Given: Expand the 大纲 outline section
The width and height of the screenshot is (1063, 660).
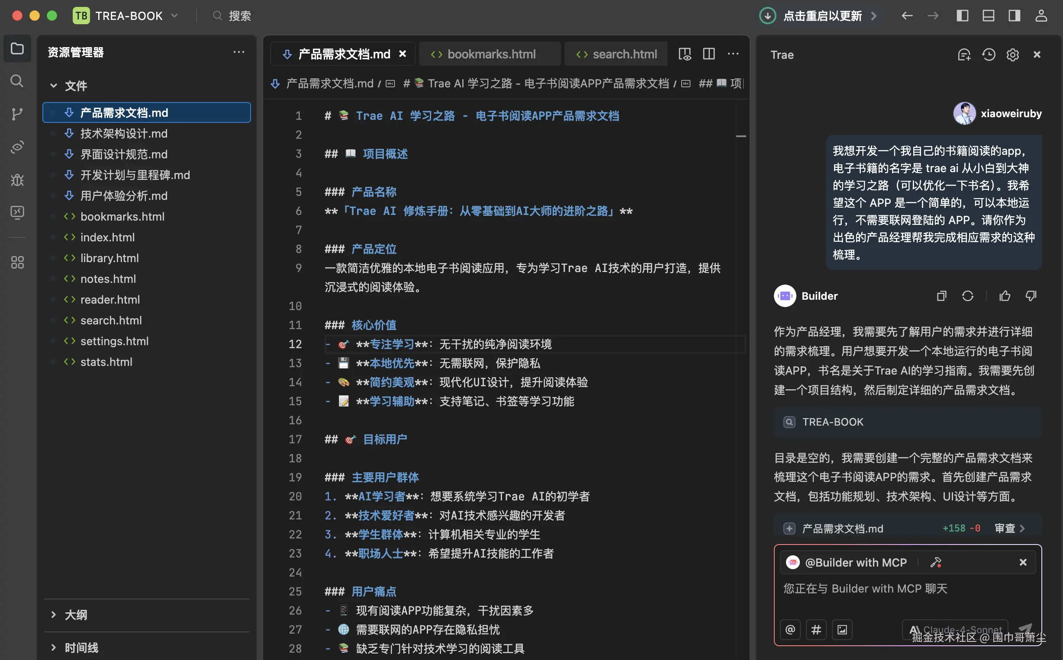Looking at the screenshot, I should 77,615.
